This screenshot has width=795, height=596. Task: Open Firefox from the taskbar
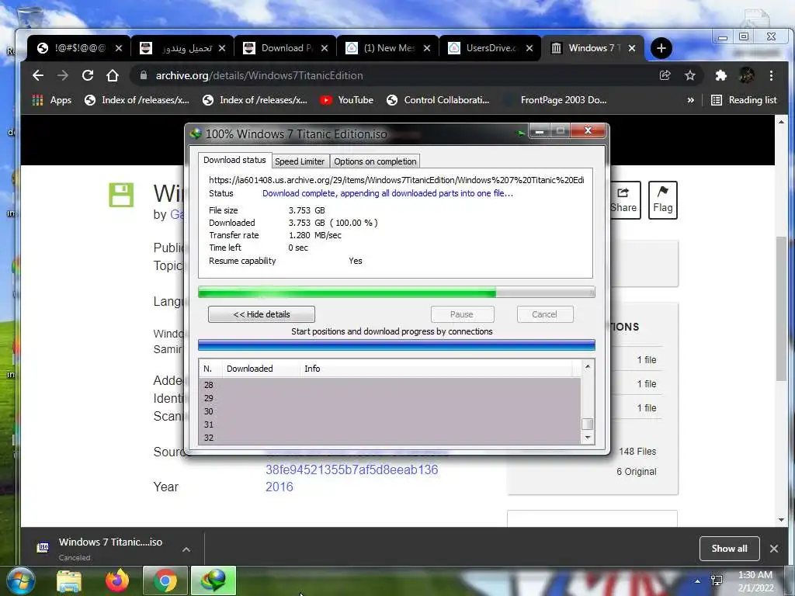point(117,580)
